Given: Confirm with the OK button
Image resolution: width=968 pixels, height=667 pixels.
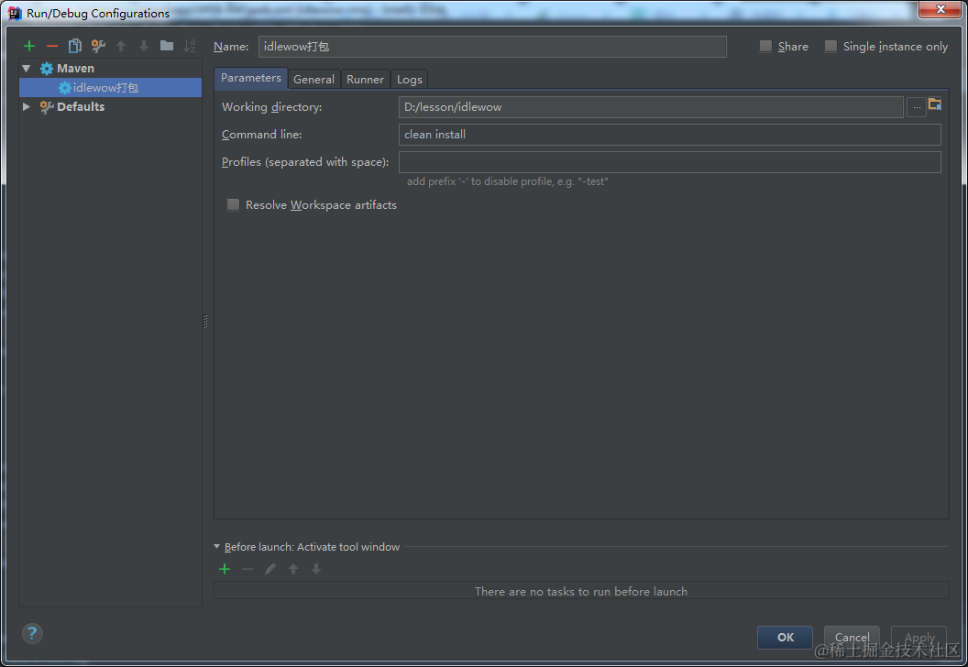Looking at the screenshot, I should coord(785,638).
